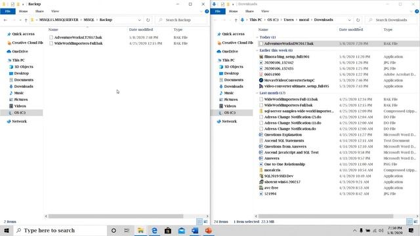Open File tab in Downloads window
420x236 pixels.
[x=218, y=11]
